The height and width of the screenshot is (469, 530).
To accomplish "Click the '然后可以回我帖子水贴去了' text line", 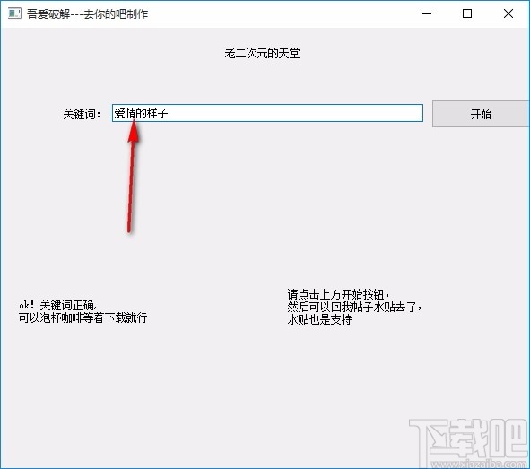I will [354, 307].
